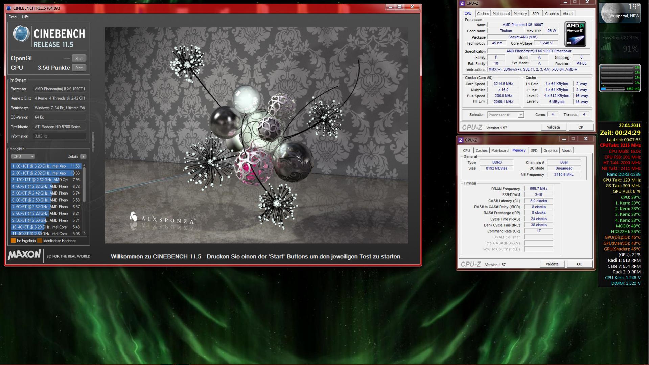Viewport: 649px width, 365px height.
Task: Switch to SPD tab in lower CPU-Z window
Action: coord(534,151)
